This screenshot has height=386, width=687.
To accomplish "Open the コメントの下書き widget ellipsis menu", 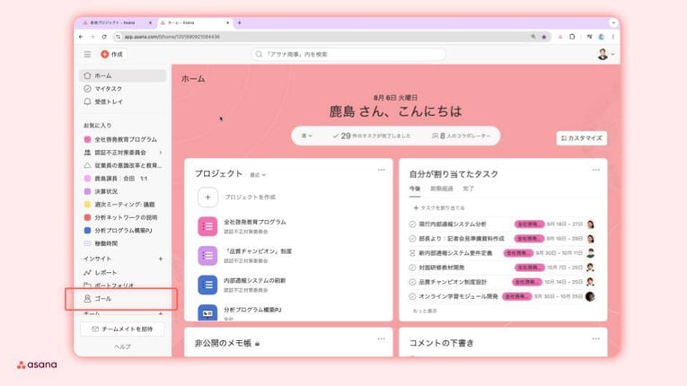I will click(x=595, y=338).
